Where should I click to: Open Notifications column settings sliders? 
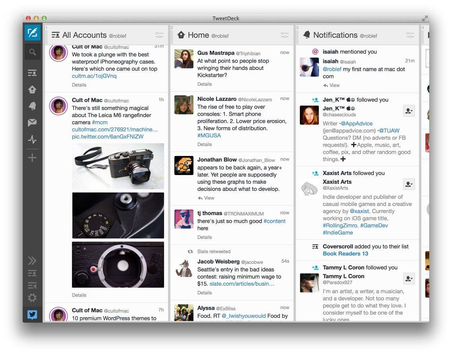point(410,35)
